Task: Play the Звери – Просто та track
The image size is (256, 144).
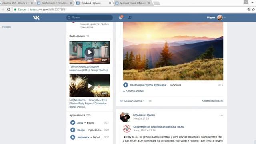Action: [73, 130]
